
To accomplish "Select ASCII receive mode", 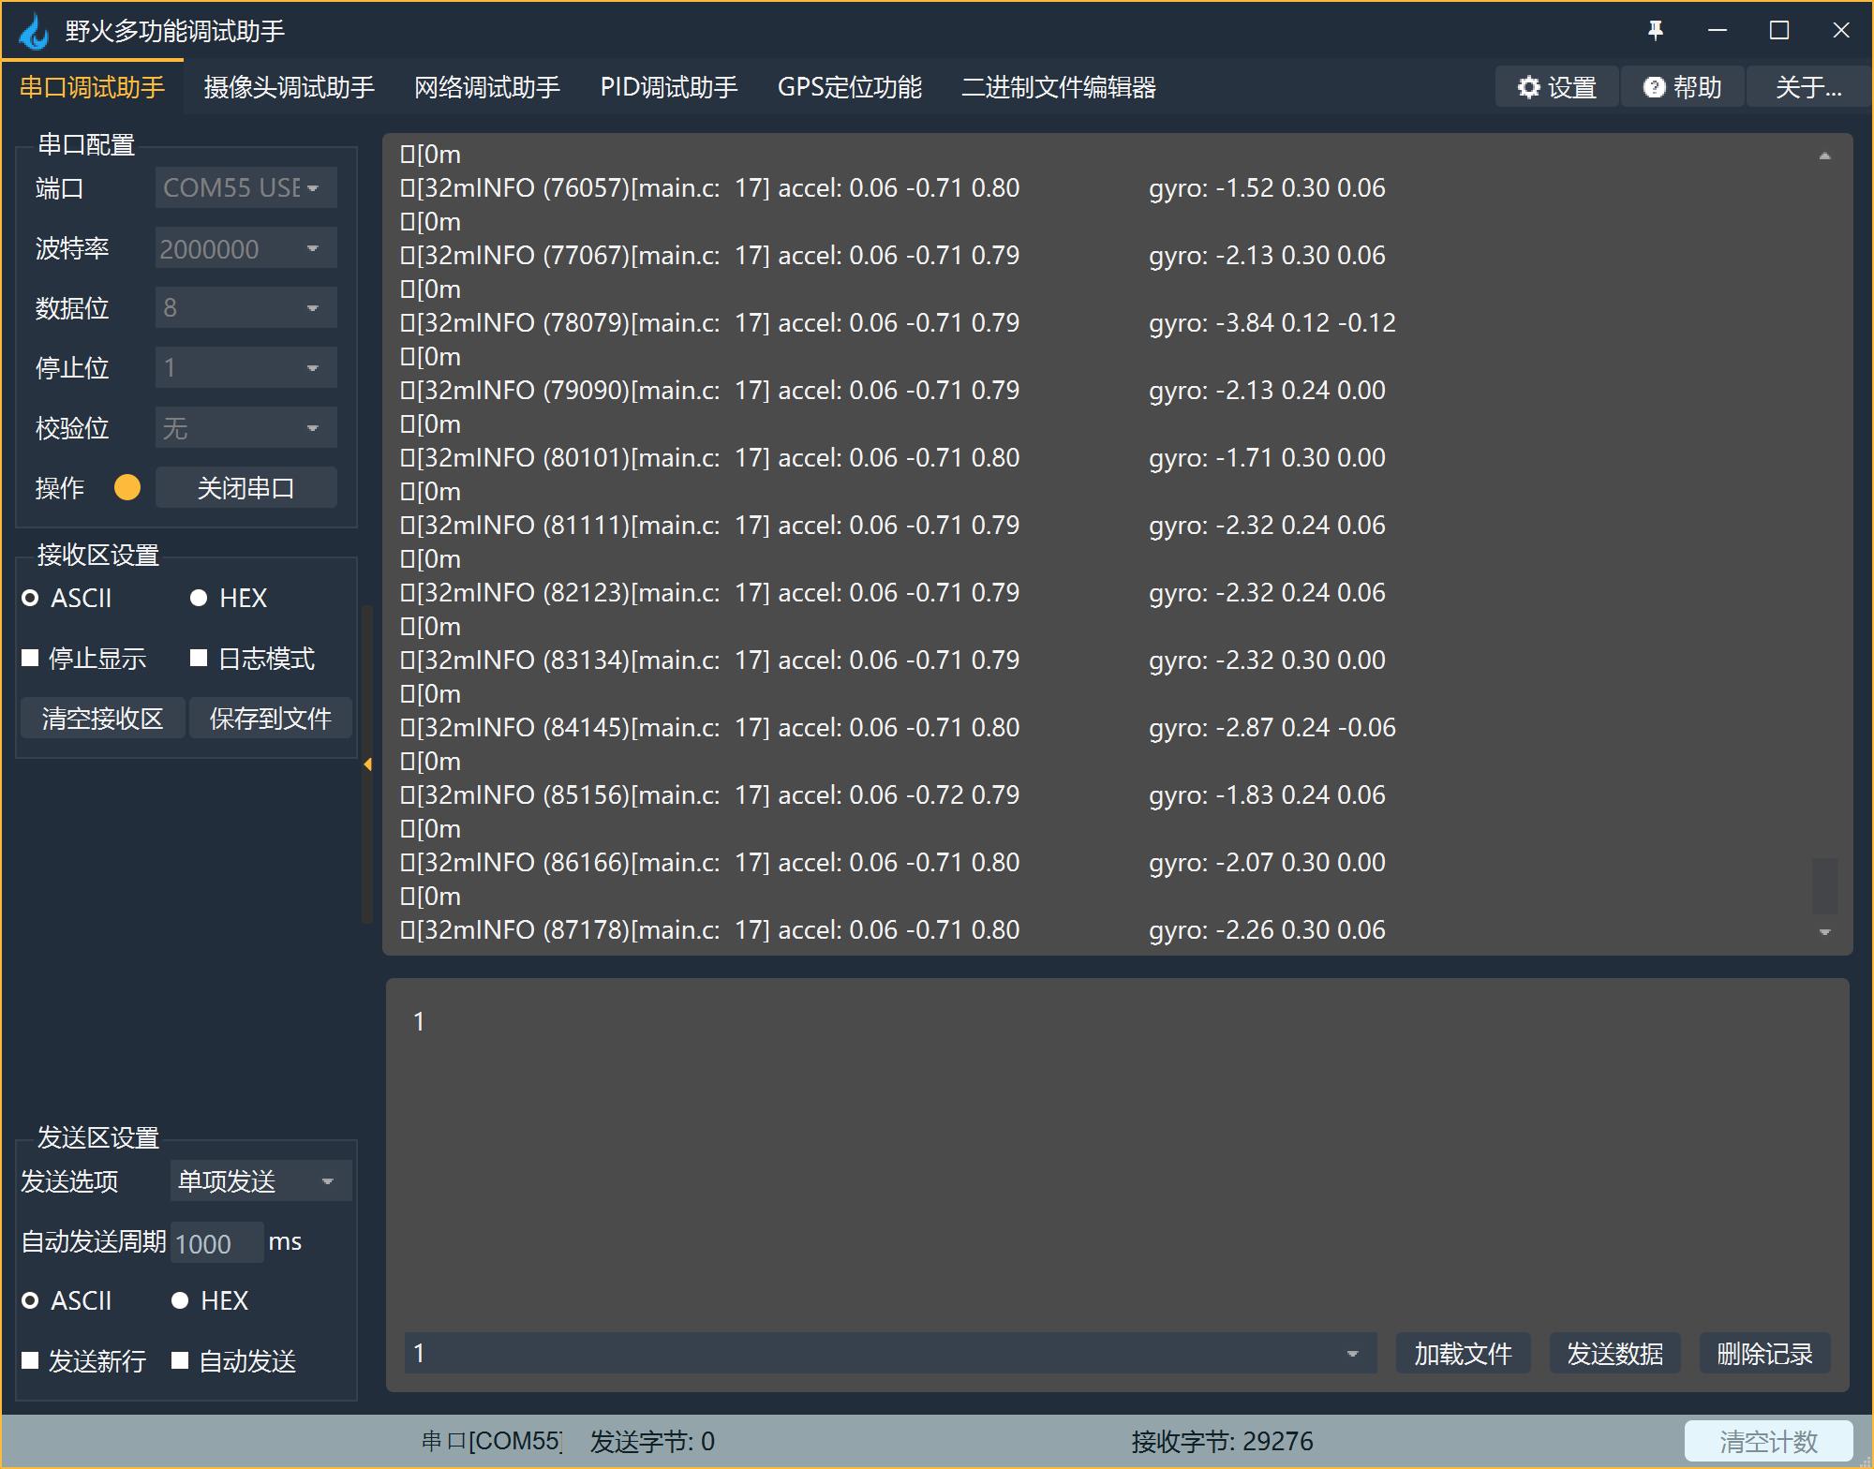I will pyautogui.click(x=67, y=598).
